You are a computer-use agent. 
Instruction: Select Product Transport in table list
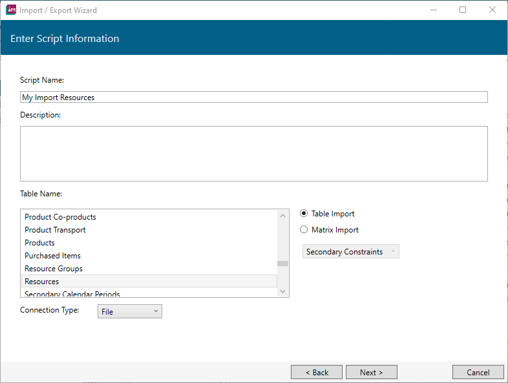point(55,230)
